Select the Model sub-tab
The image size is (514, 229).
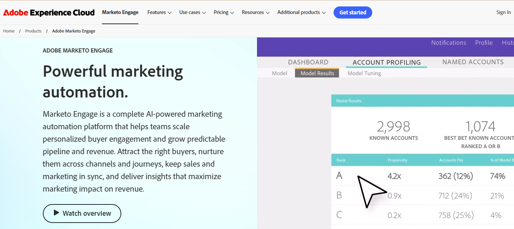click(279, 73)
